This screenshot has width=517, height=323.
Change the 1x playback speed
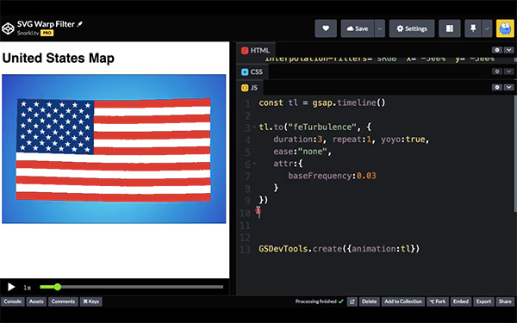click(x=27, y=288)
